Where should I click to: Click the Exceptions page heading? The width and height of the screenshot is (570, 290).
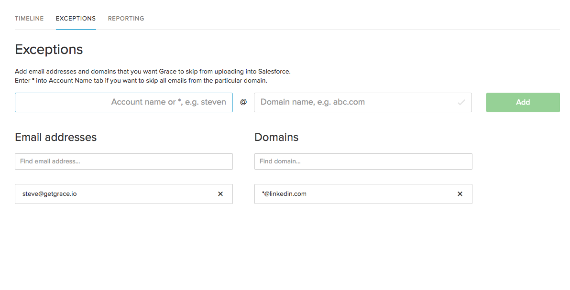click(x=49, y=49)
